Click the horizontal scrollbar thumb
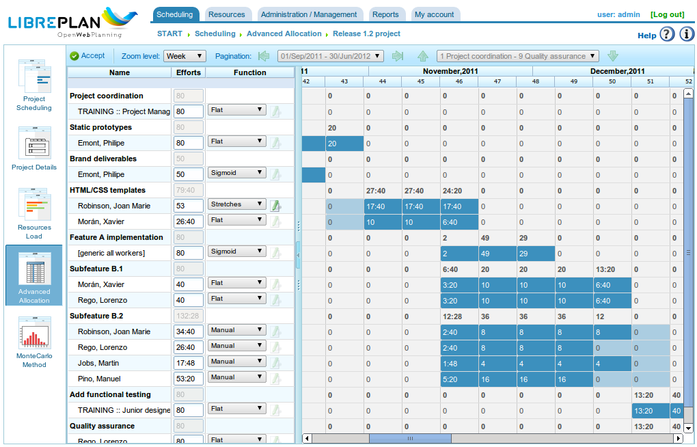This screenshot has height=447, width=697. pos(410,439)
